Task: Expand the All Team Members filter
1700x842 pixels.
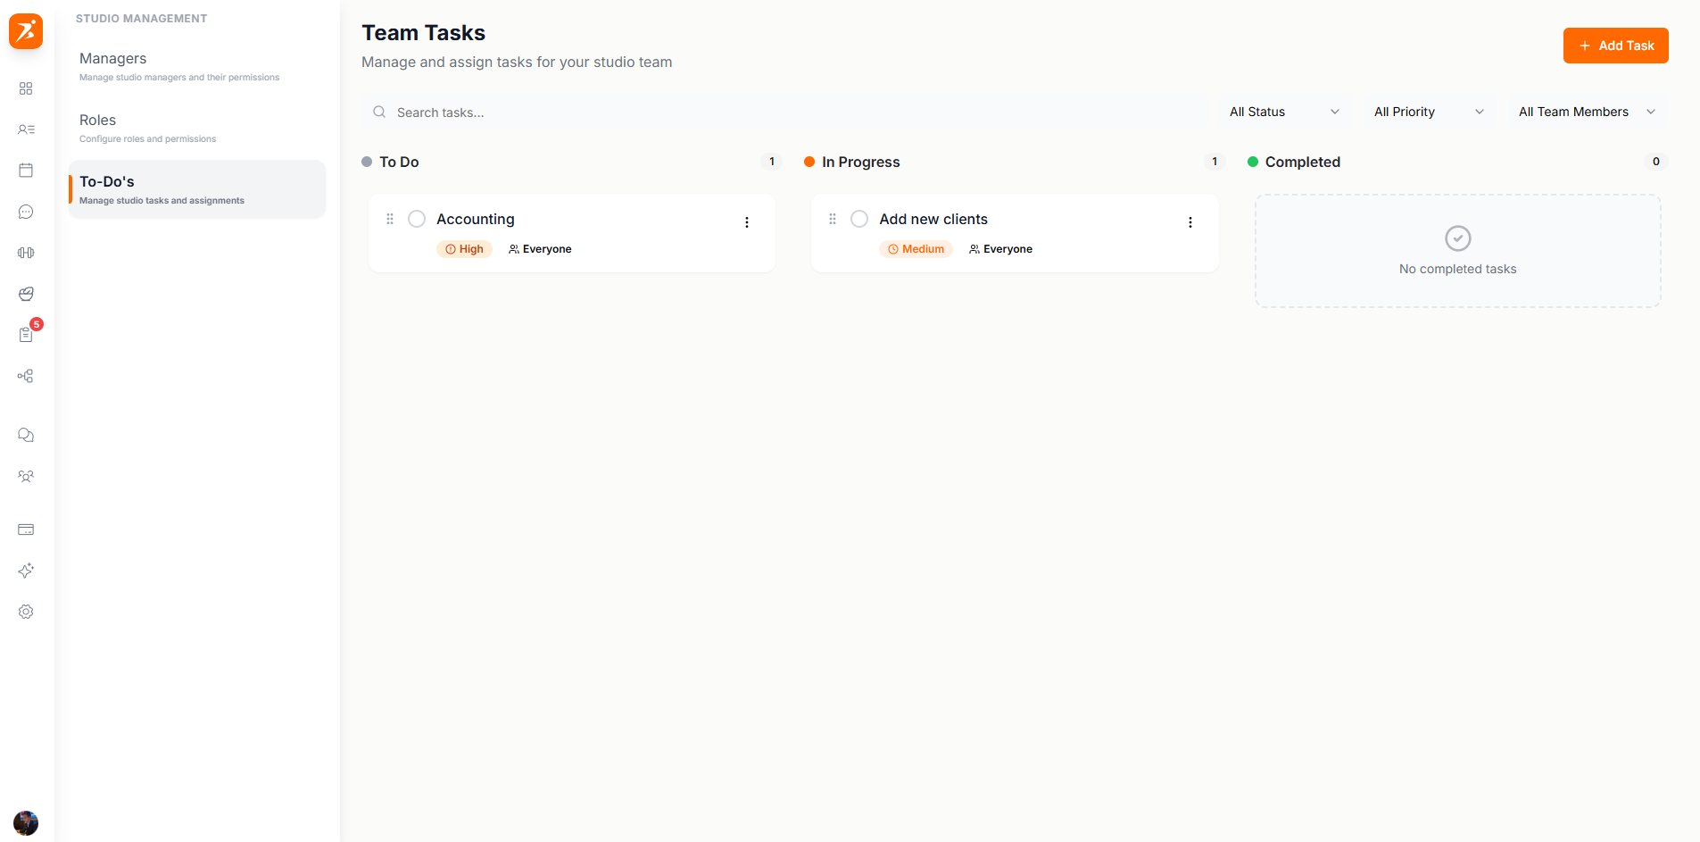Action: 1587,112
